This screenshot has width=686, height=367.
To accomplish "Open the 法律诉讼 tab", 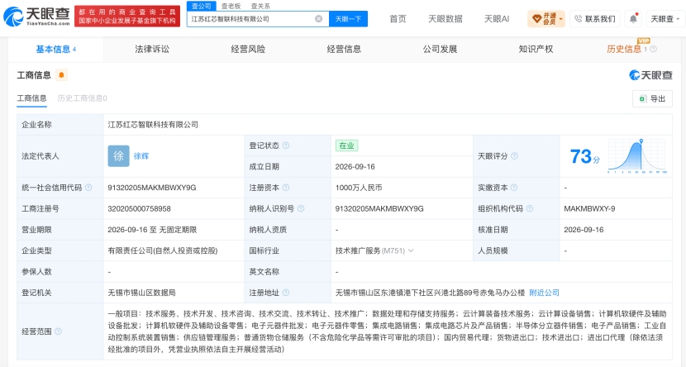I will coord(152,49).
